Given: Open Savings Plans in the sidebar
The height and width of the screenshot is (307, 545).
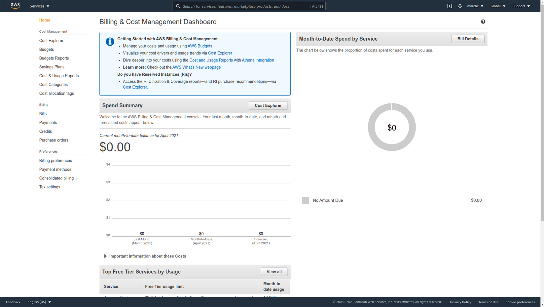Looking at the screenshot, I should (52, 67).
